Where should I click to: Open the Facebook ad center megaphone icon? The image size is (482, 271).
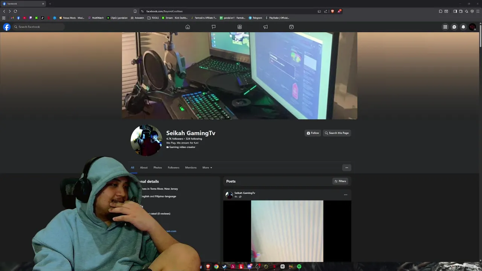(265, 27)
